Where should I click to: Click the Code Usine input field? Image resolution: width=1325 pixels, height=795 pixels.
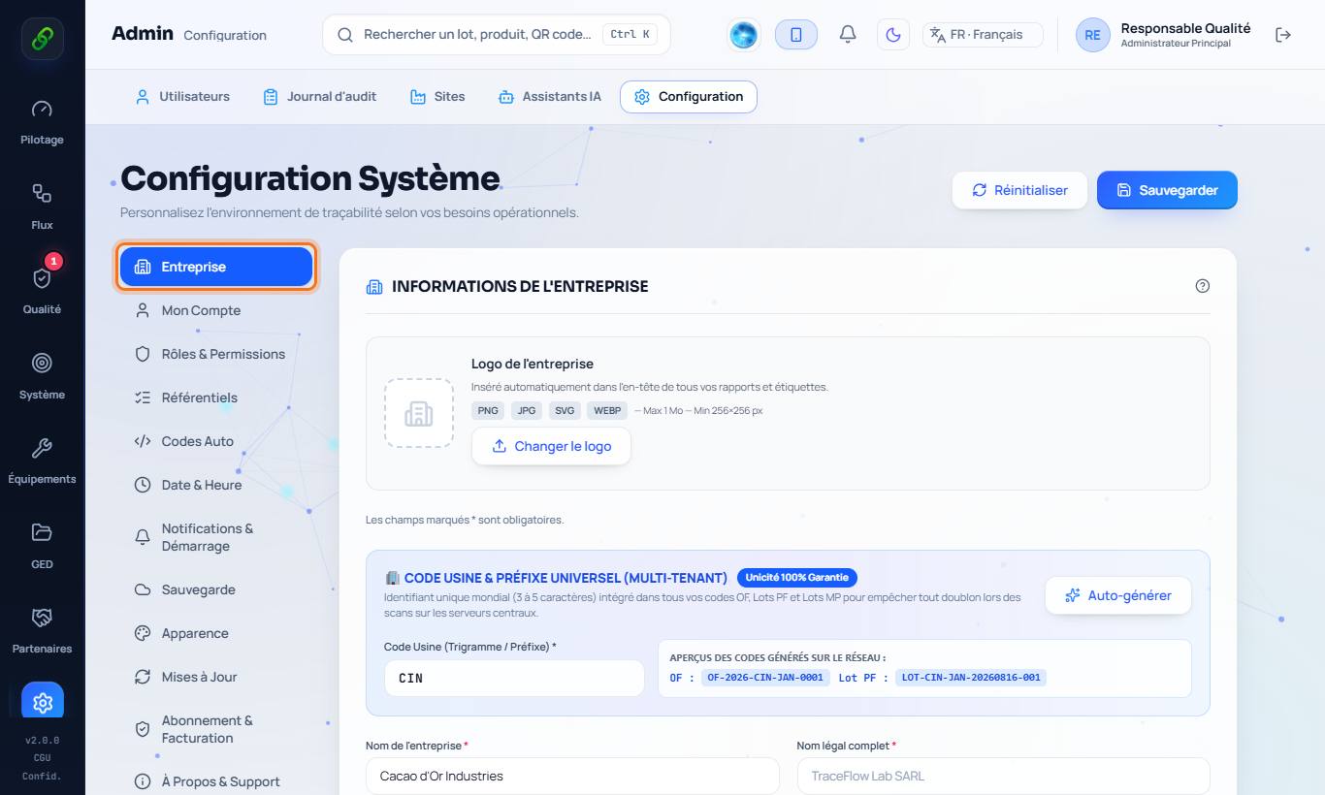[x=514, y=678]
